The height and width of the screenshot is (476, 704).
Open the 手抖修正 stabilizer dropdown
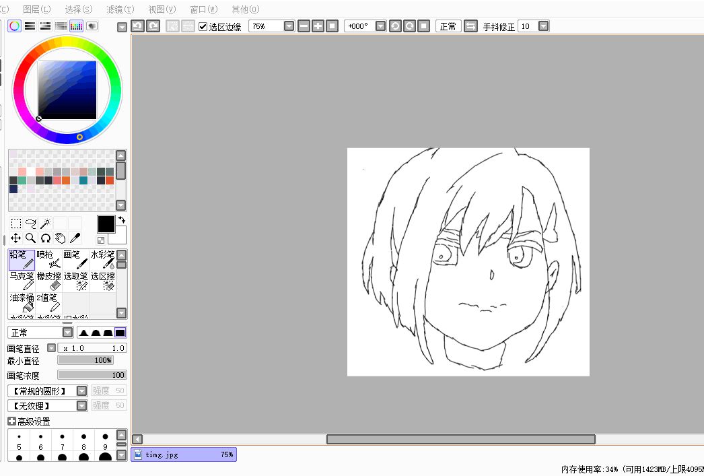(543, 26)
